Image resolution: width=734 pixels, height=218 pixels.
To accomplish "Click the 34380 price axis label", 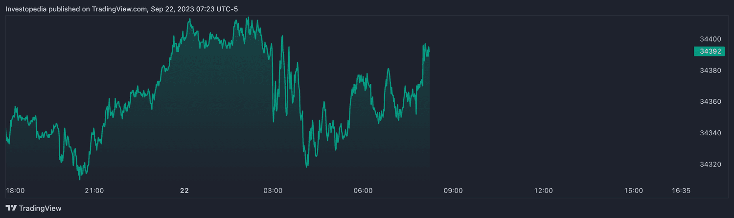I will (711, 71).
